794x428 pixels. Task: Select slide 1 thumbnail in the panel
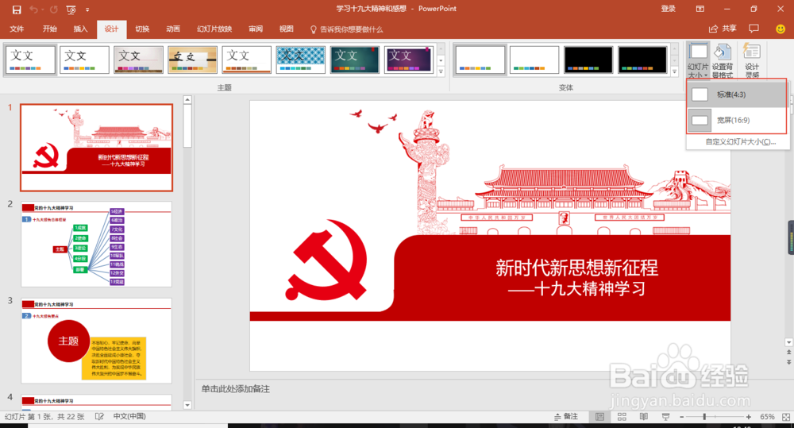point(96,148)
